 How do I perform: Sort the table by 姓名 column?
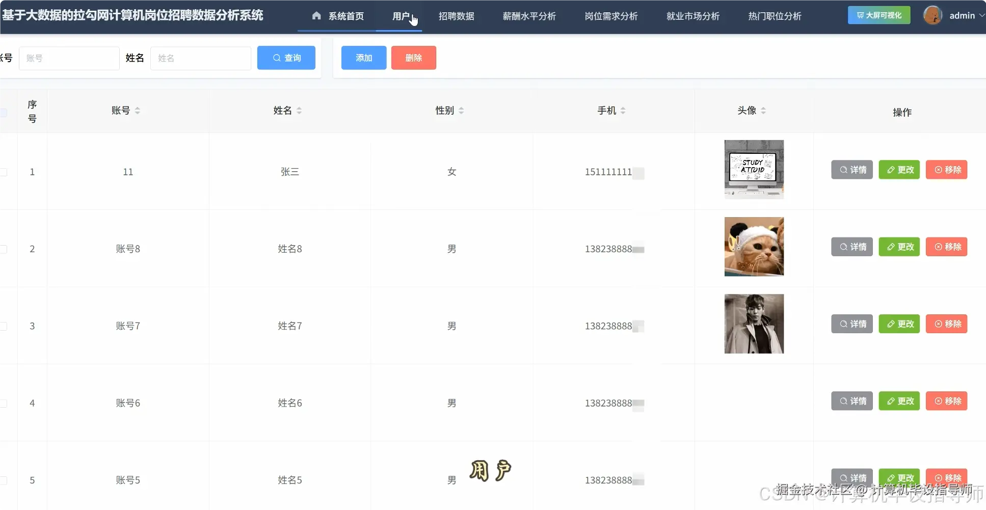[x=299, y=110]
